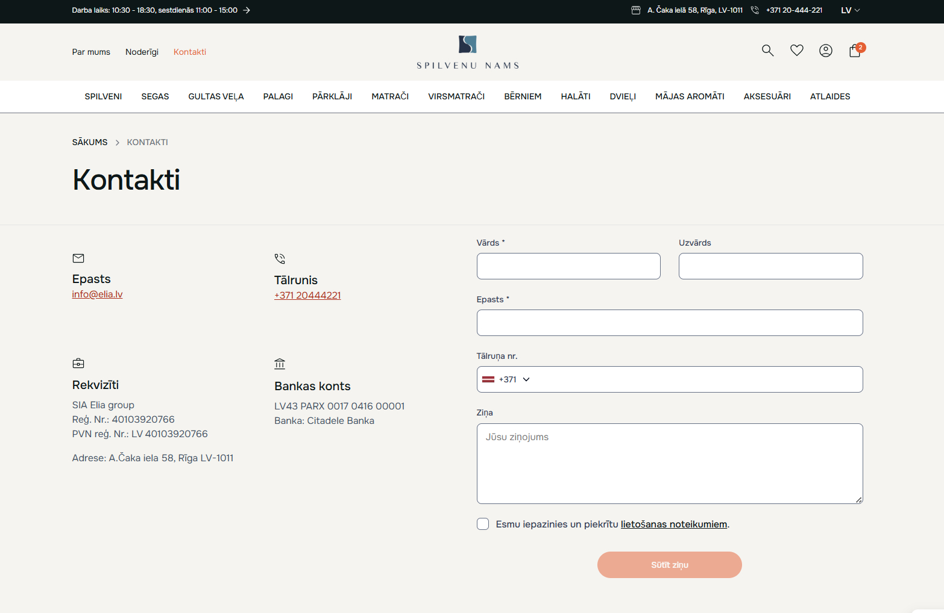944x613 pixels.
Task: Click the info@elia.lv email link
Action: [97, 294]
